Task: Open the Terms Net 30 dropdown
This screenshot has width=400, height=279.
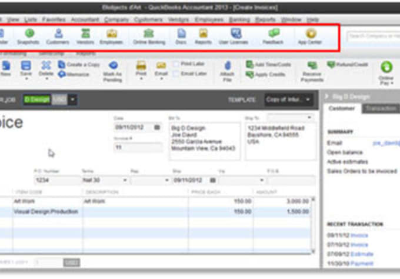Action: pyautogui.click(x=125, y=180)
